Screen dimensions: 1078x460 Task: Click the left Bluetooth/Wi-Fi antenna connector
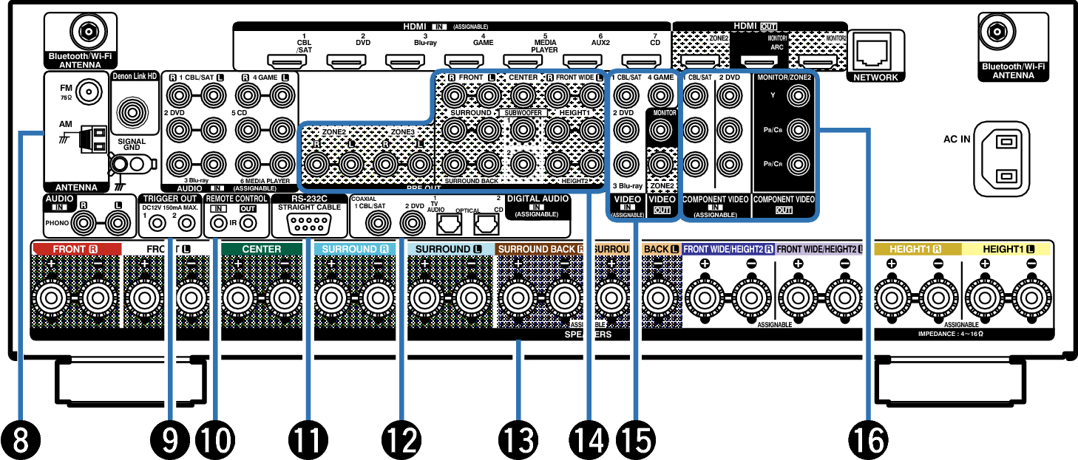88,31
